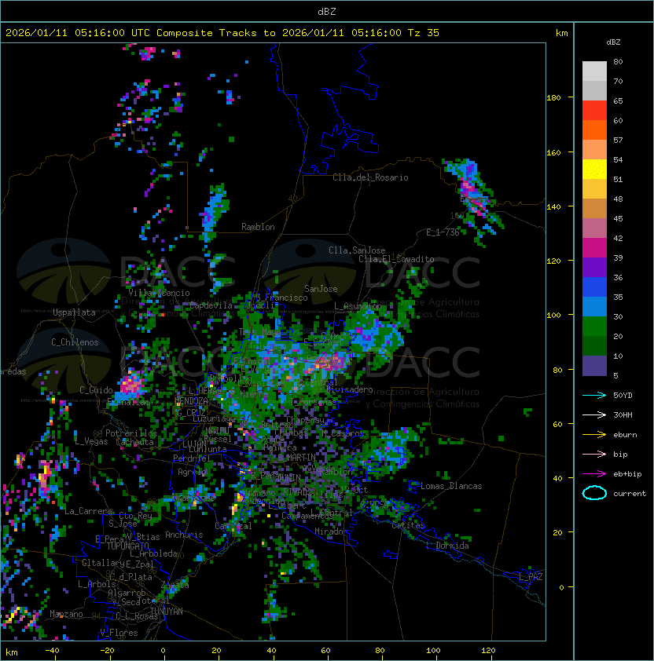Click the '50YD' legend label

coord(623,396)
